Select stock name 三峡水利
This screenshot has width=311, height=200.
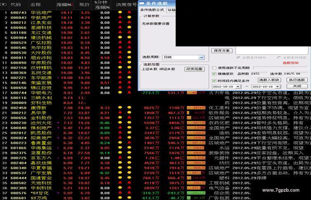pos(41,98)
